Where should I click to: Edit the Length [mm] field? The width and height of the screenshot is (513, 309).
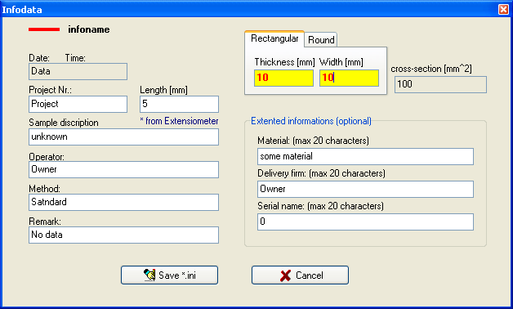tap(179, 104)
